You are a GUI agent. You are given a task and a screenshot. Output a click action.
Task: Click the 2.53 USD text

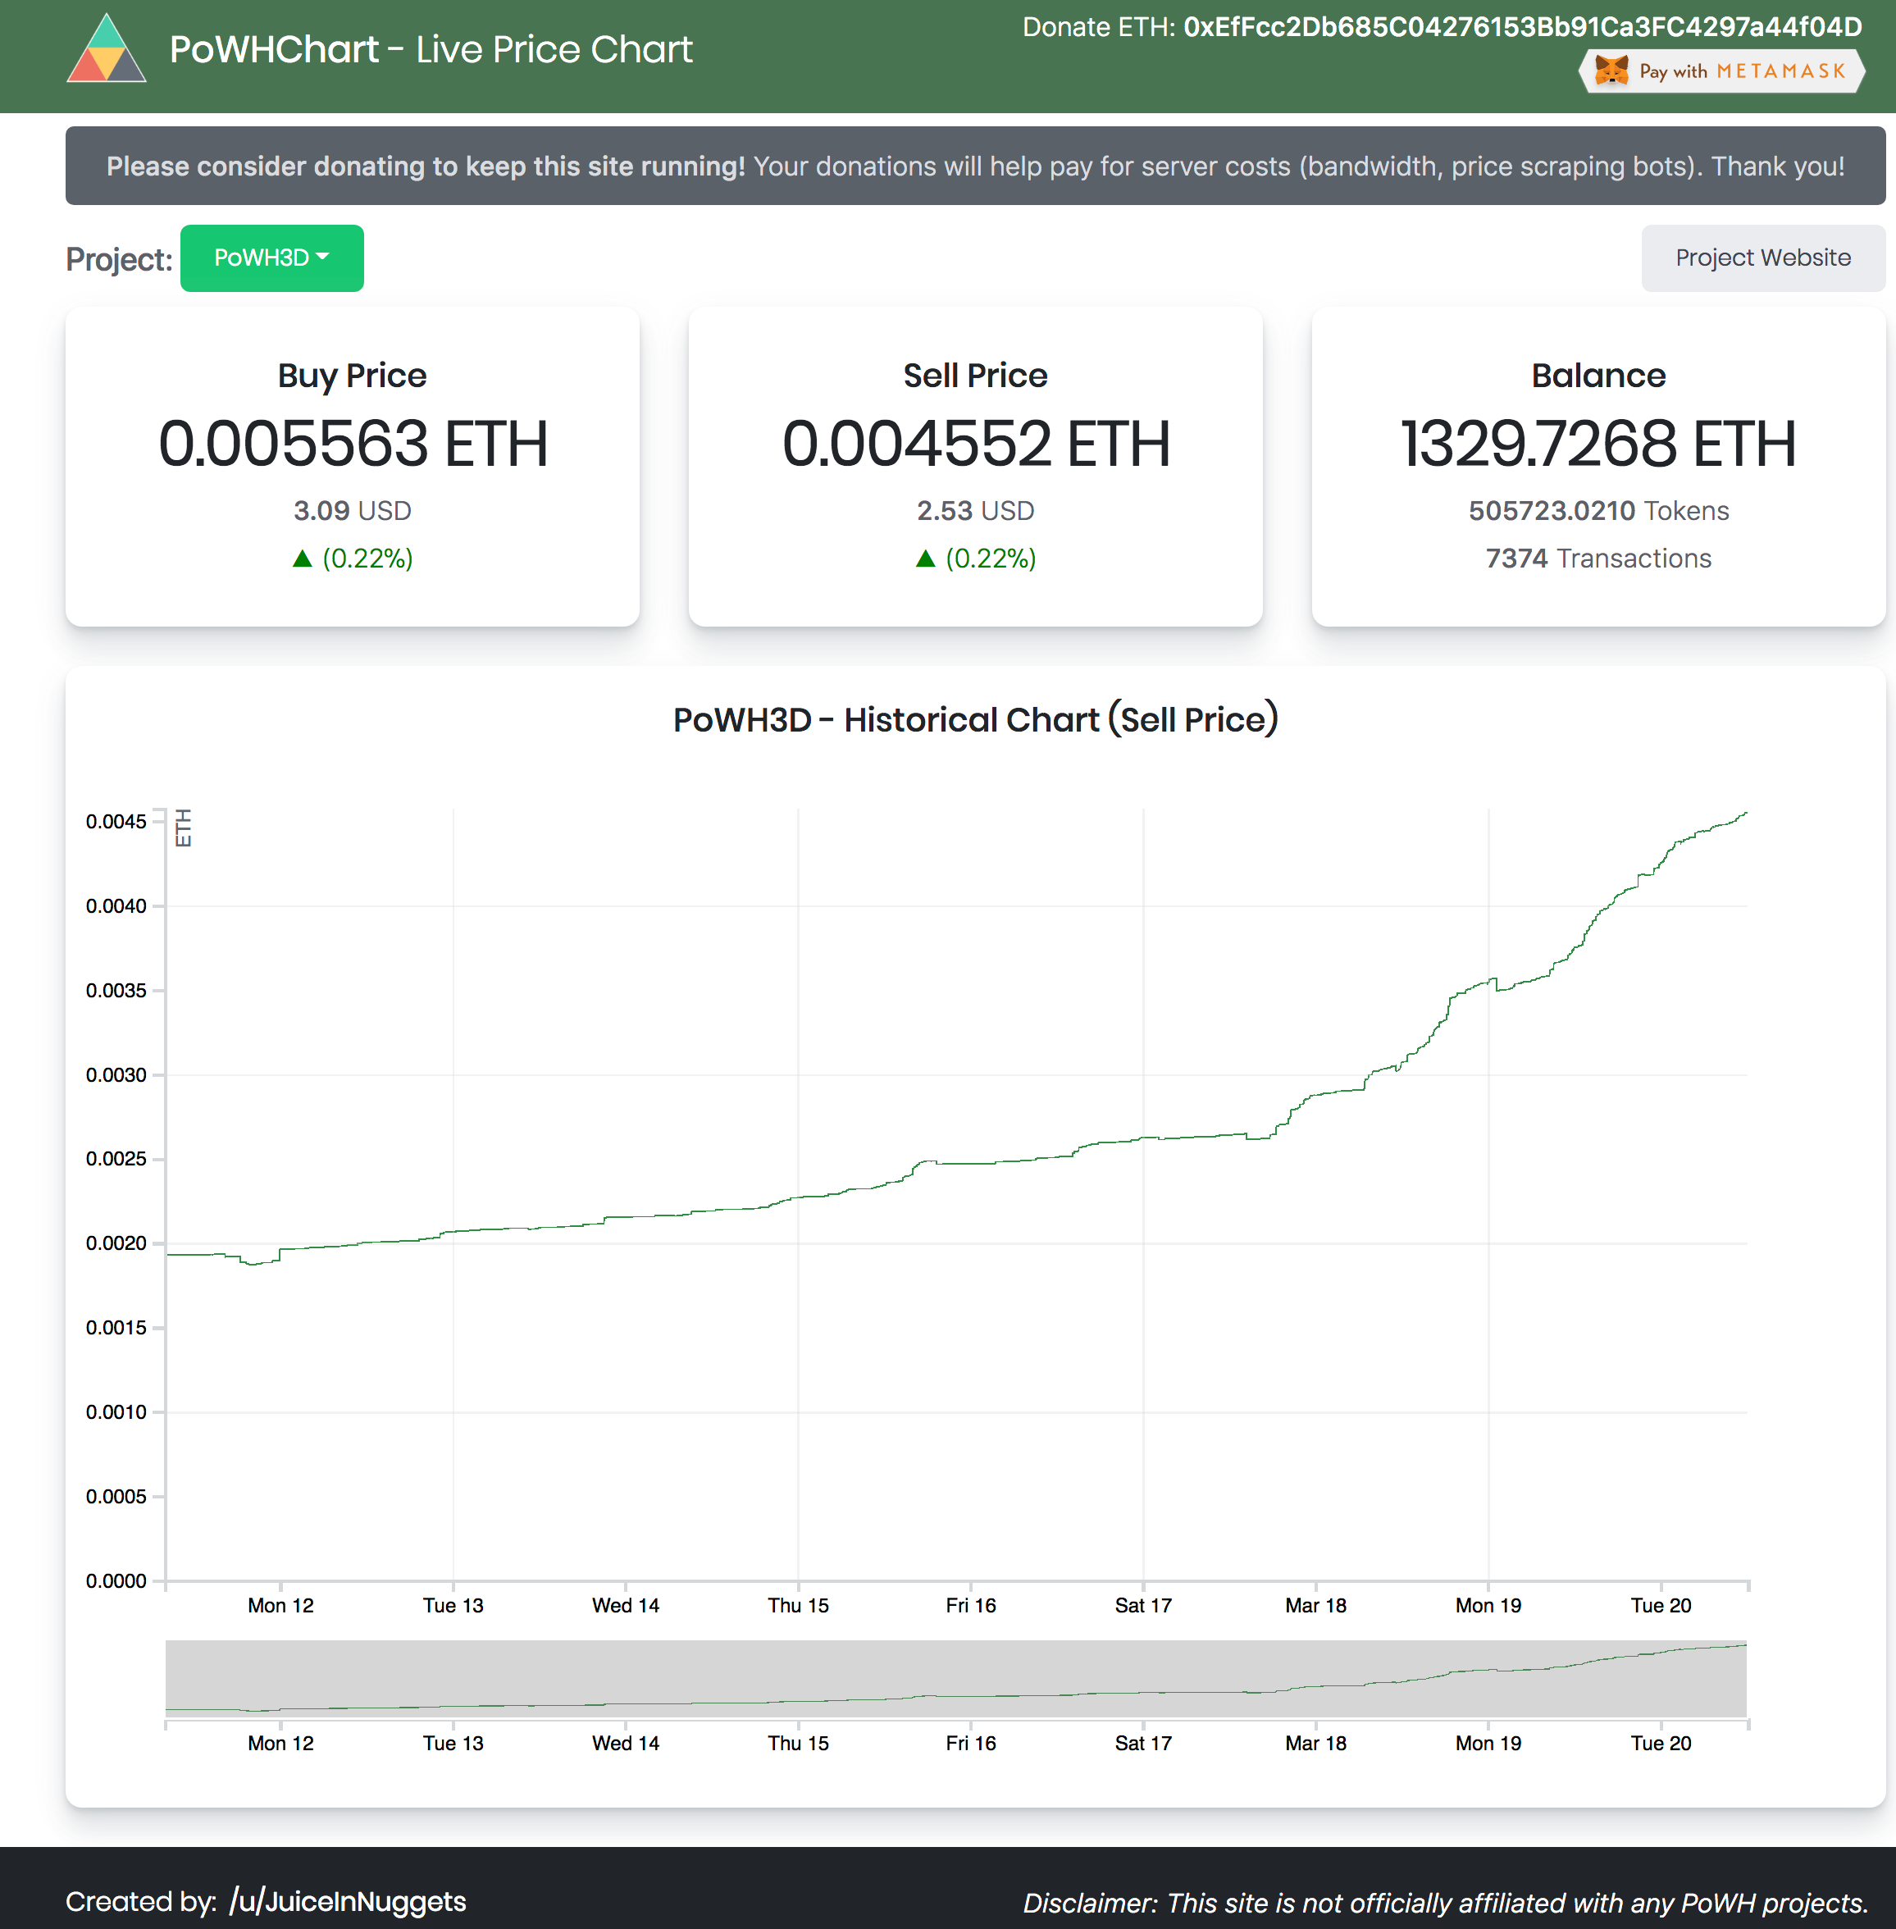pyautogui.click(x=975, y=511)
